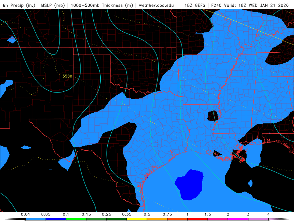Click the 1.5 legend value

(x=208, y=214)
